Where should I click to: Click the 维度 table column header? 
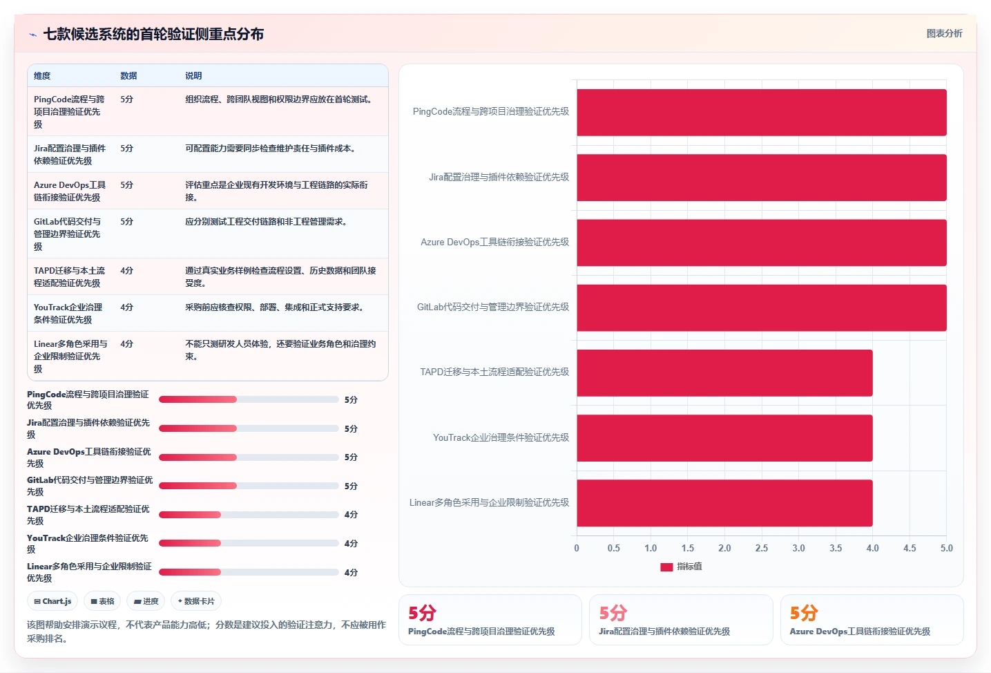click(42, 76)
